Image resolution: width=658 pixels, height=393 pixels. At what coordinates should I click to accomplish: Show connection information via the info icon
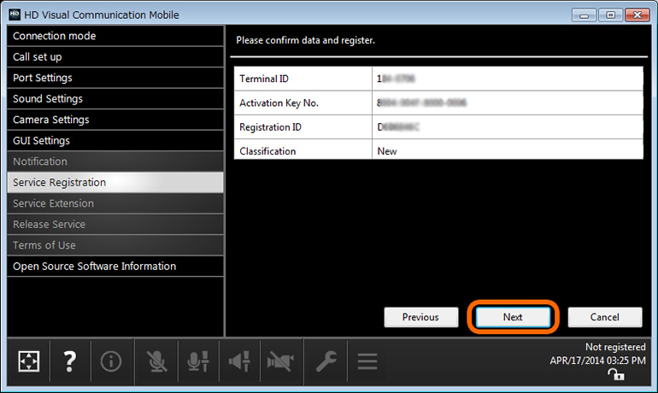click(111, 361)
